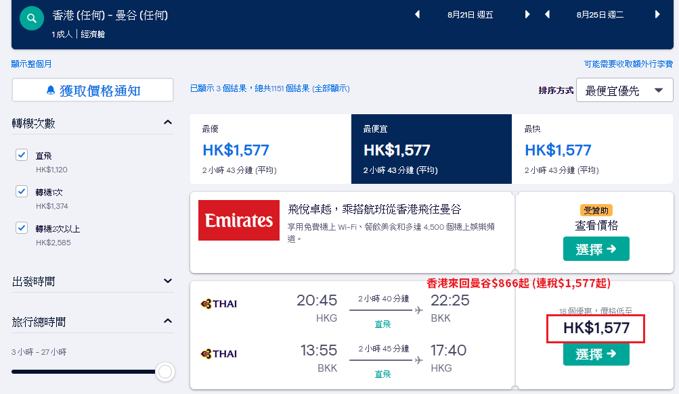Go to next return date after 8月25日
This screenshot has height=394, width=679.
coord(657,14)
